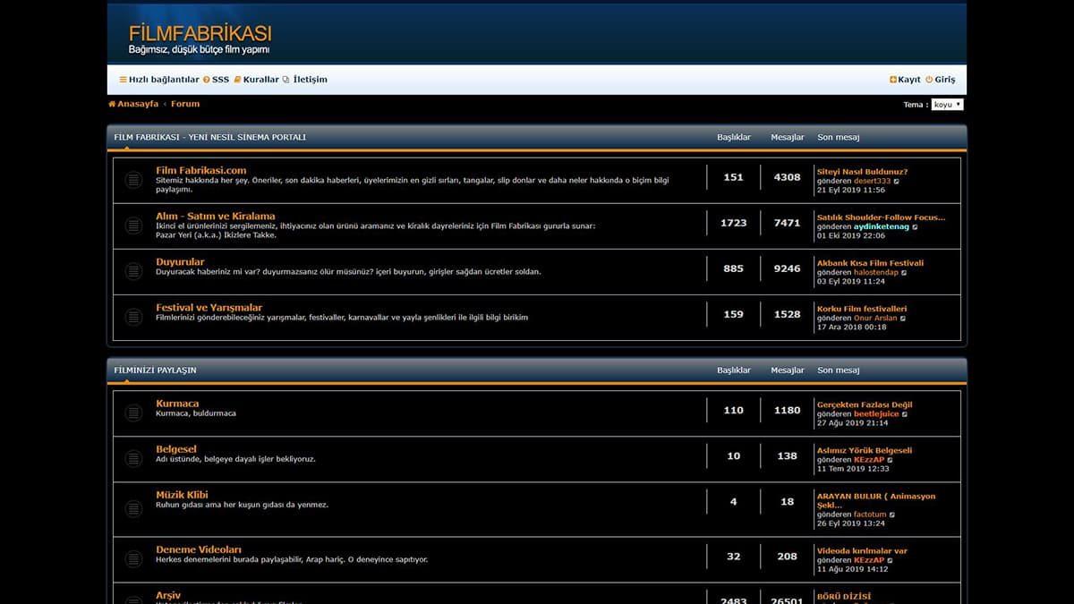The image size is (1074, 604).
Task: Navigate to Anasayfa in the breadcrumb
Action: (x=137, y=104)
